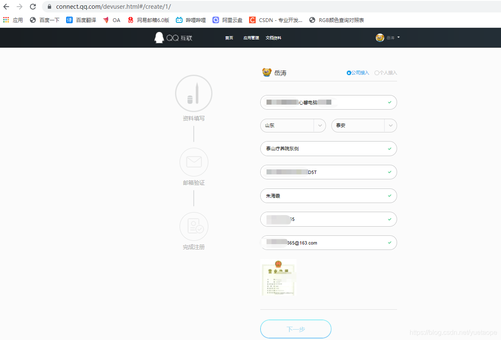Click the license code field ending D5T

pos(328,172)
